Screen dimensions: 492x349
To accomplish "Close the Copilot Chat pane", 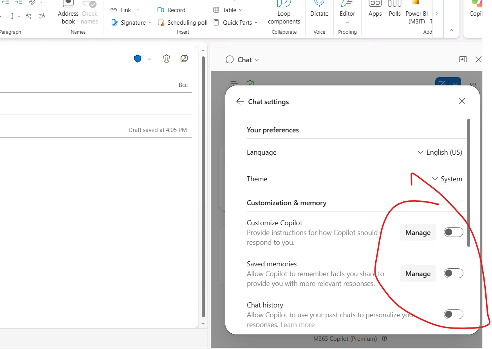I will (x=478, y=59).
